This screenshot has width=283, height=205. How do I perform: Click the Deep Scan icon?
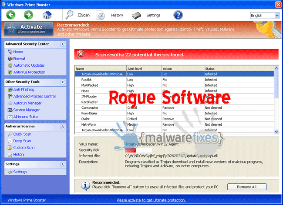10,141
